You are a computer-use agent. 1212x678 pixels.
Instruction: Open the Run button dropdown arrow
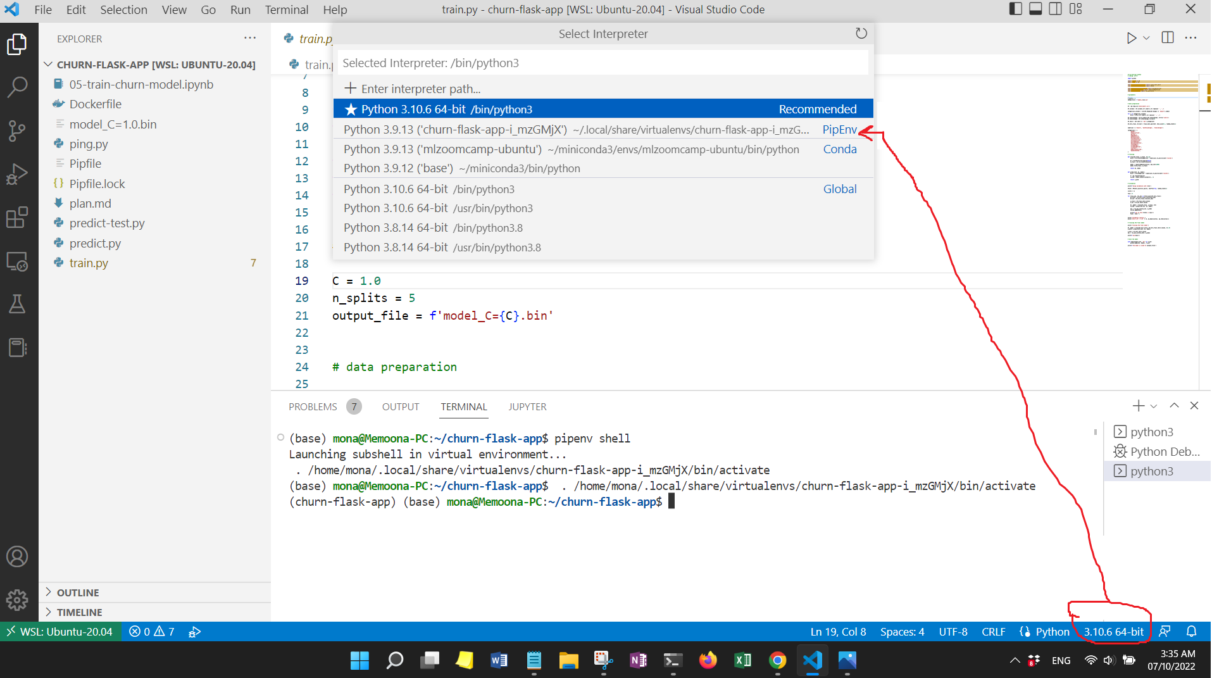coord(1146,38)
